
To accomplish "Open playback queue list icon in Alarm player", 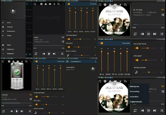I will (x=63, y=42).
